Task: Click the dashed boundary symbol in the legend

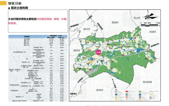Action: click(116, 91)
